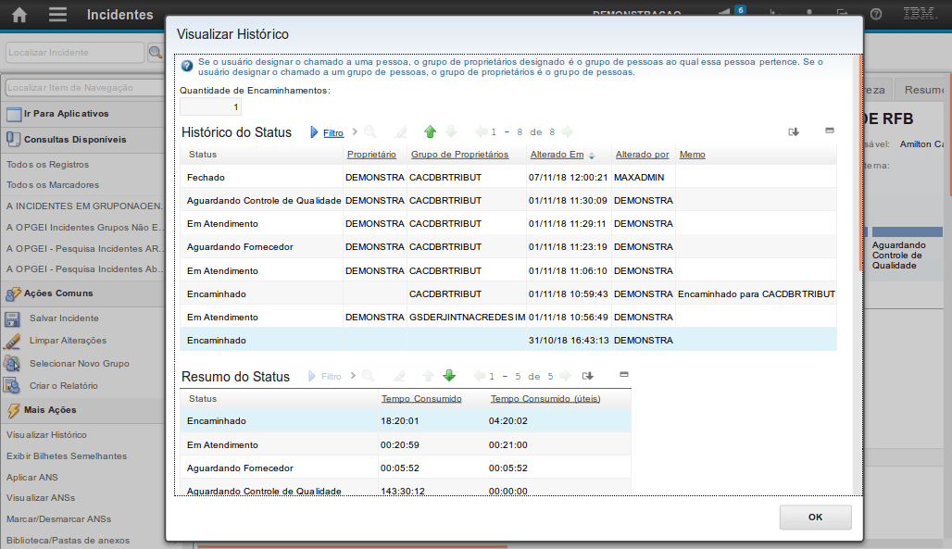Click the Salvar Incidente disk icon
The image size is (952, 549).
pyautogui.click(x=12, y=318)
